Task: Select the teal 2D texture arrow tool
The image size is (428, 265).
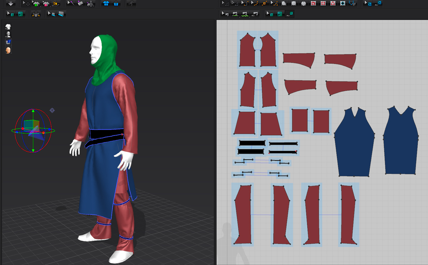Action: pyautogui.click(x=270, y=14)
